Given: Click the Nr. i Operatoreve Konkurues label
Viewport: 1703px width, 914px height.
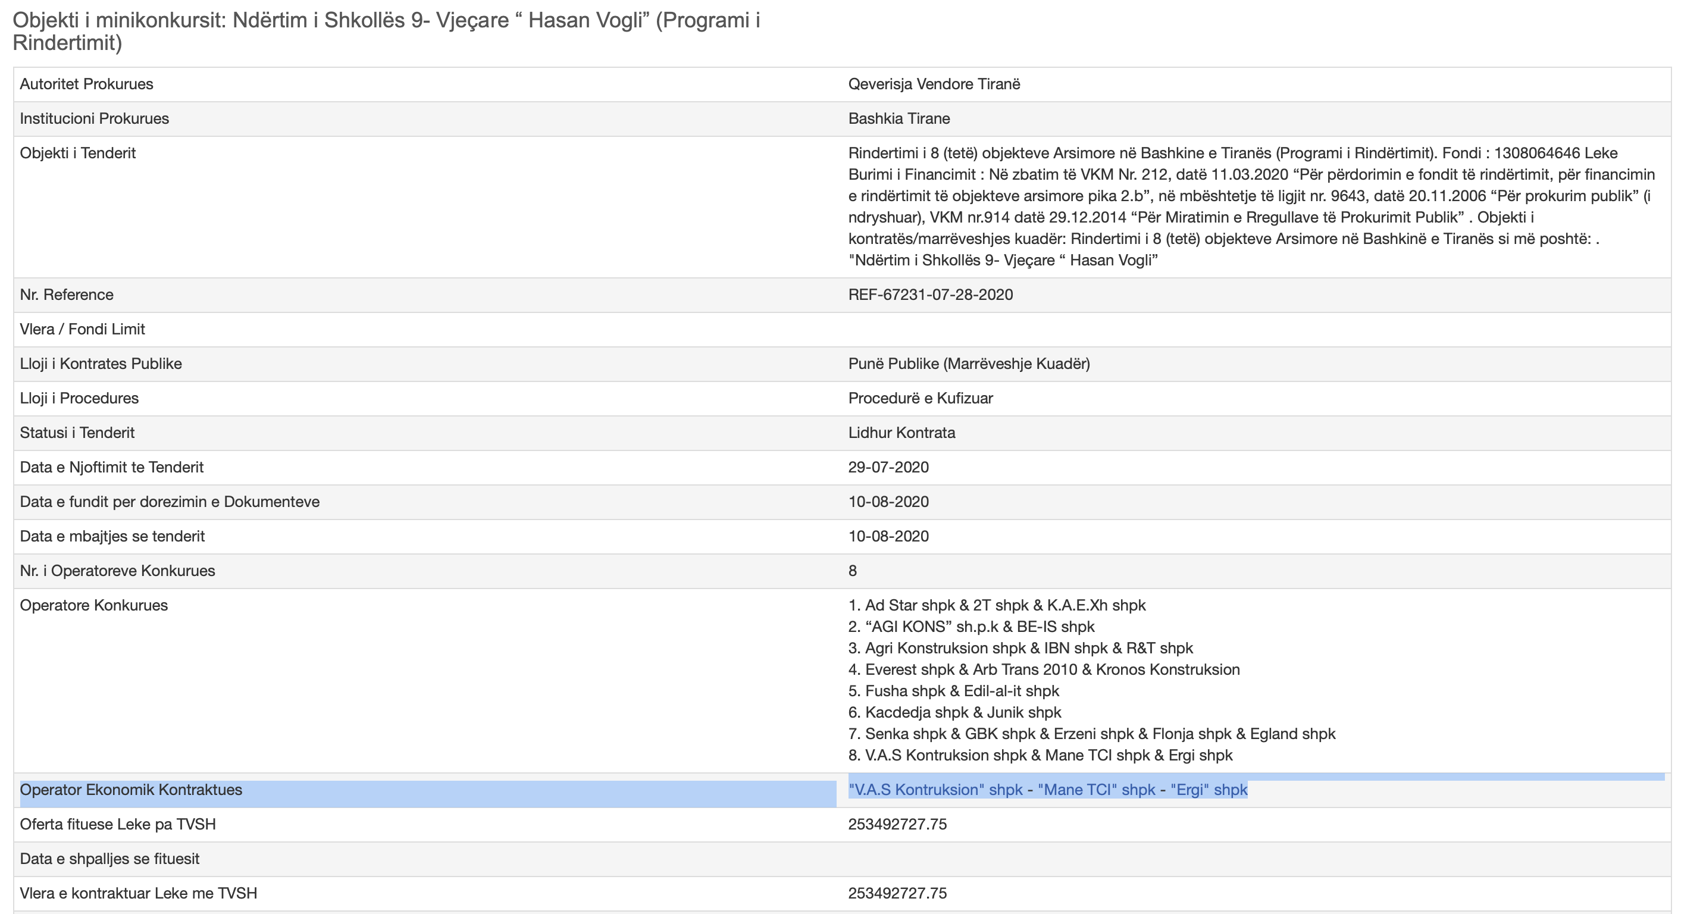Looking at the screenshot, I should (x=118, y=570).
